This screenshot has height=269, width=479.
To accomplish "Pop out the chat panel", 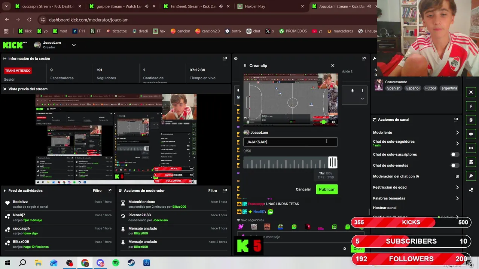I will [x=363, y=59].
